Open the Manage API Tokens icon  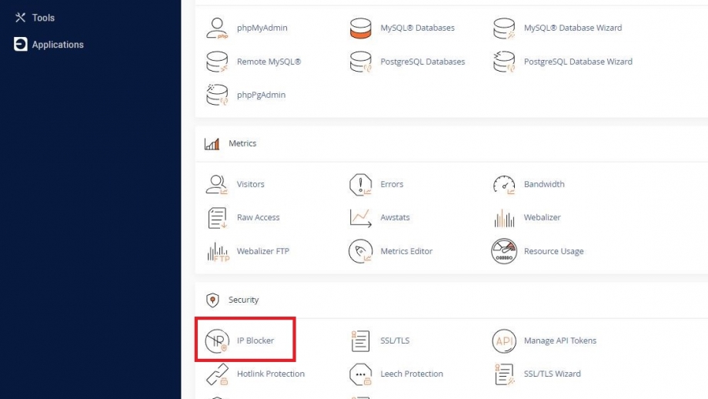(x=504, y=340)
